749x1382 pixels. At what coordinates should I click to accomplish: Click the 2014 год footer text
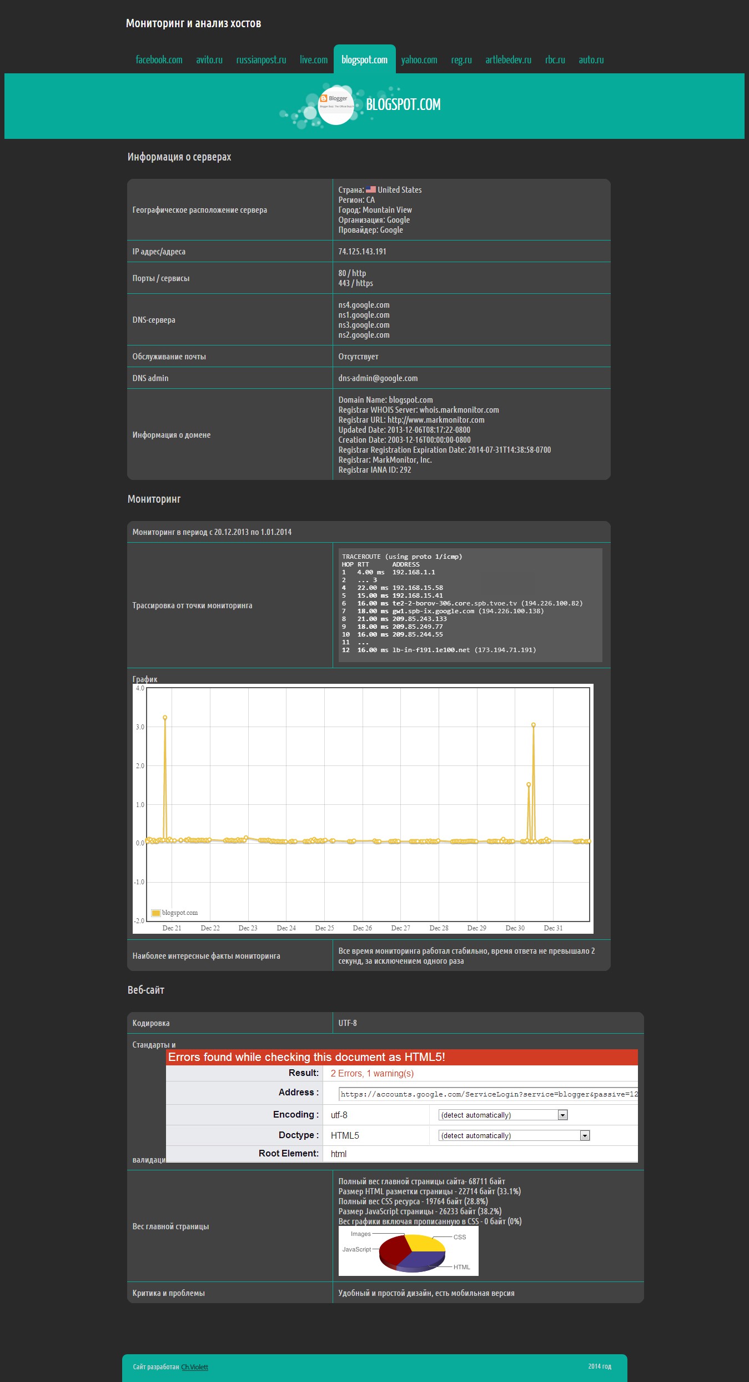click(600, 1366)
